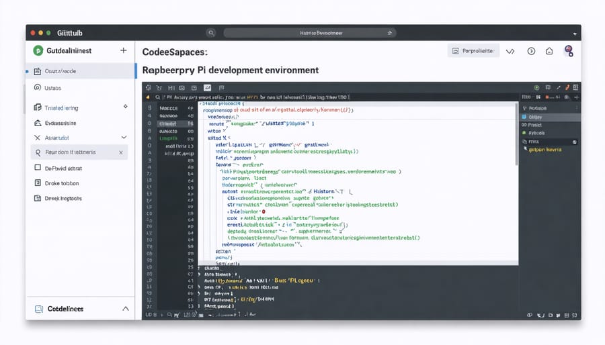Select the first highlighted sidebar item
605x345 pixels.
click(x=81, y=71)
